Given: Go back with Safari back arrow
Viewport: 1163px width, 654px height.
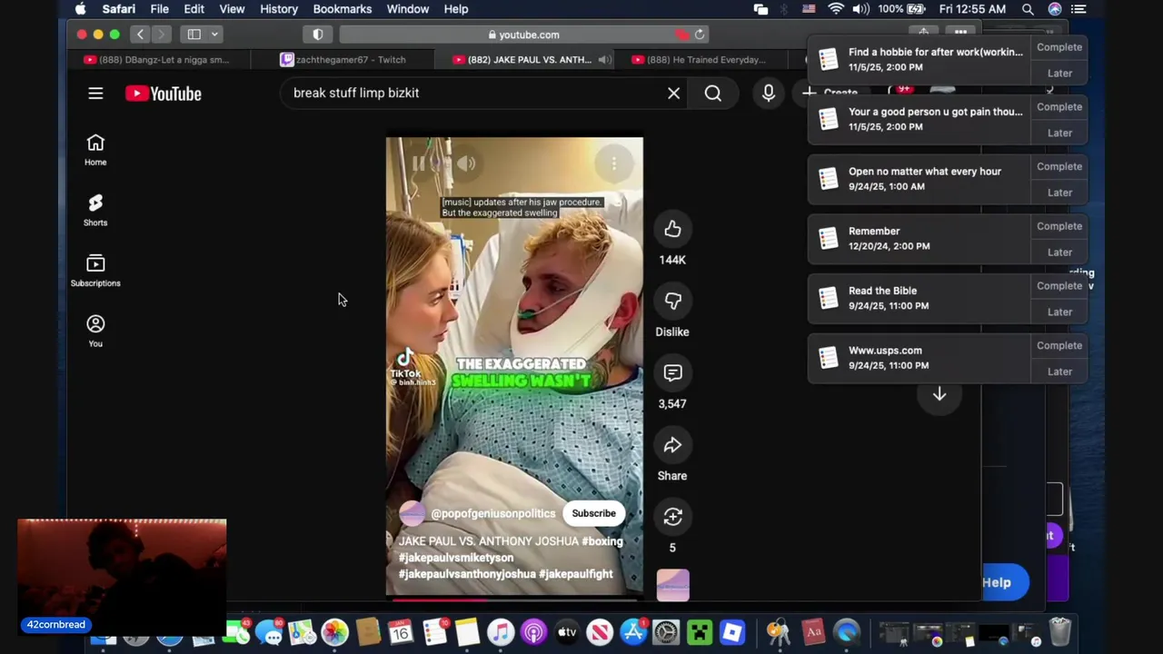Looking at the screenshot, I should pyautogui.click(x=140, y=35).
